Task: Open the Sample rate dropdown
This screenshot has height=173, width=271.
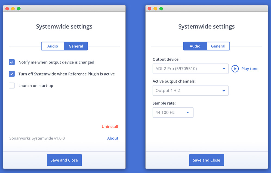Action: click(x=173, y=112)
